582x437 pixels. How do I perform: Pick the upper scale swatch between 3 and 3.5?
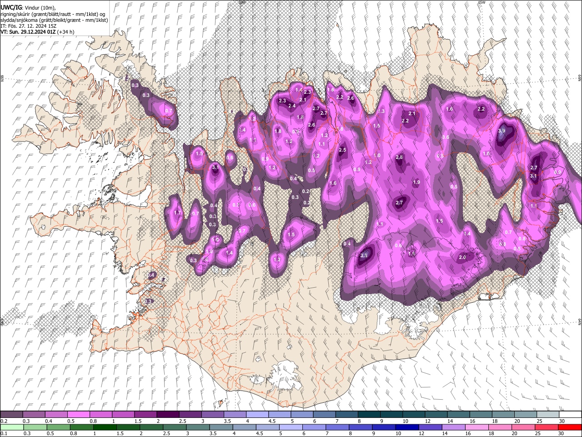pos(212,415)
